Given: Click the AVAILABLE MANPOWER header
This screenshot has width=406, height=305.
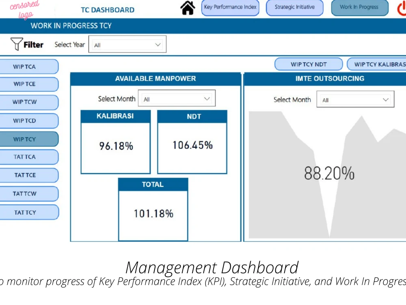Looking at the screenshot, I should (155, 78).
